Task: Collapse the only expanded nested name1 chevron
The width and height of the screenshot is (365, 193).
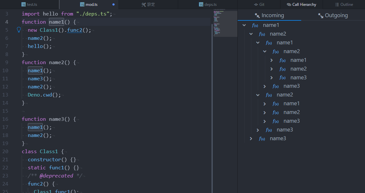Action: point(258,43)
